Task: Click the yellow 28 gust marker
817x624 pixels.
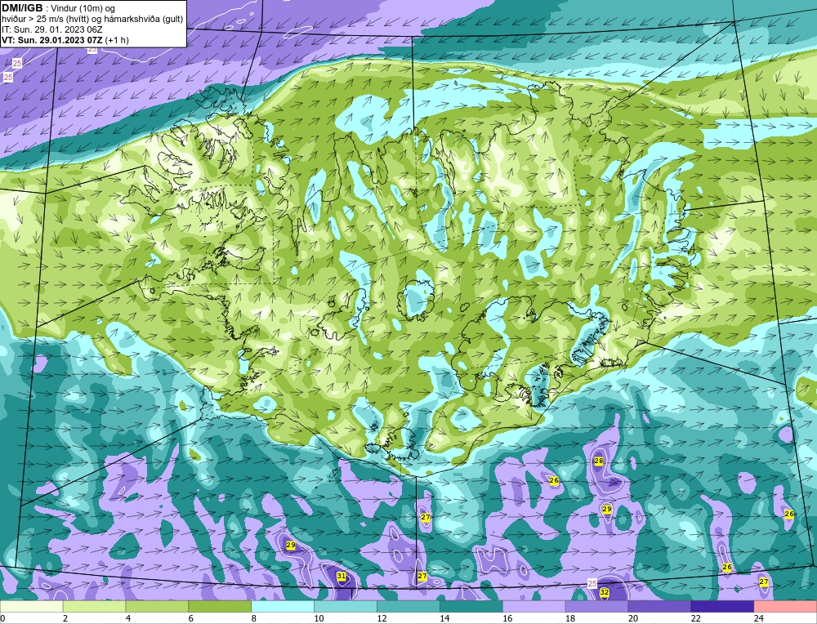Action: (599, 461)
